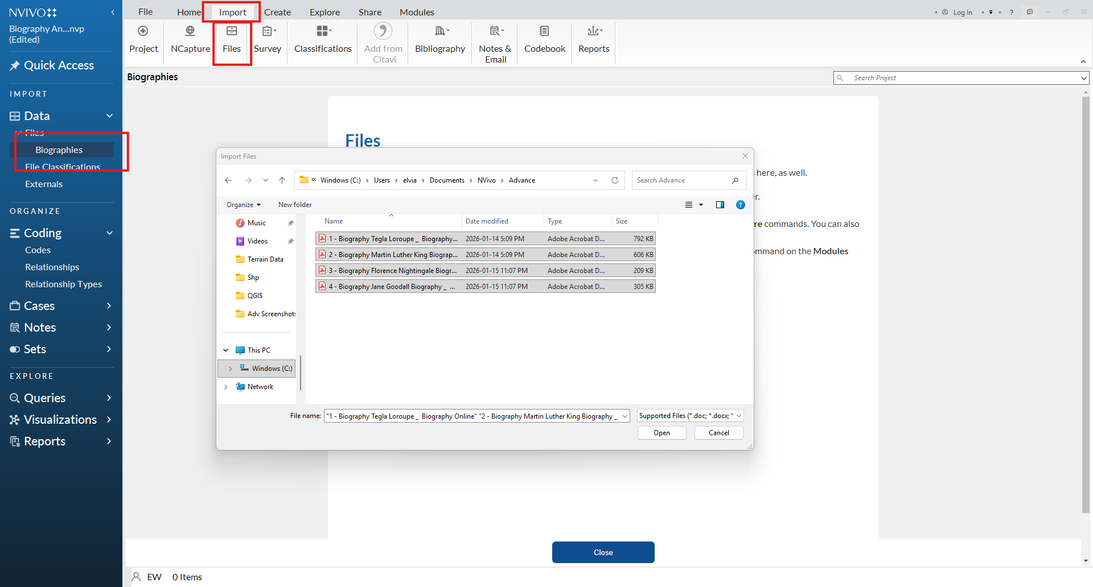Viewport: 1093px width, 587px height.
Task: Open the Supported Files type dropdown
Action: click(x=690, y=416)
